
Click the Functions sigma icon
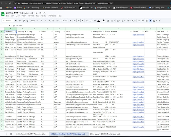[159, 21]
